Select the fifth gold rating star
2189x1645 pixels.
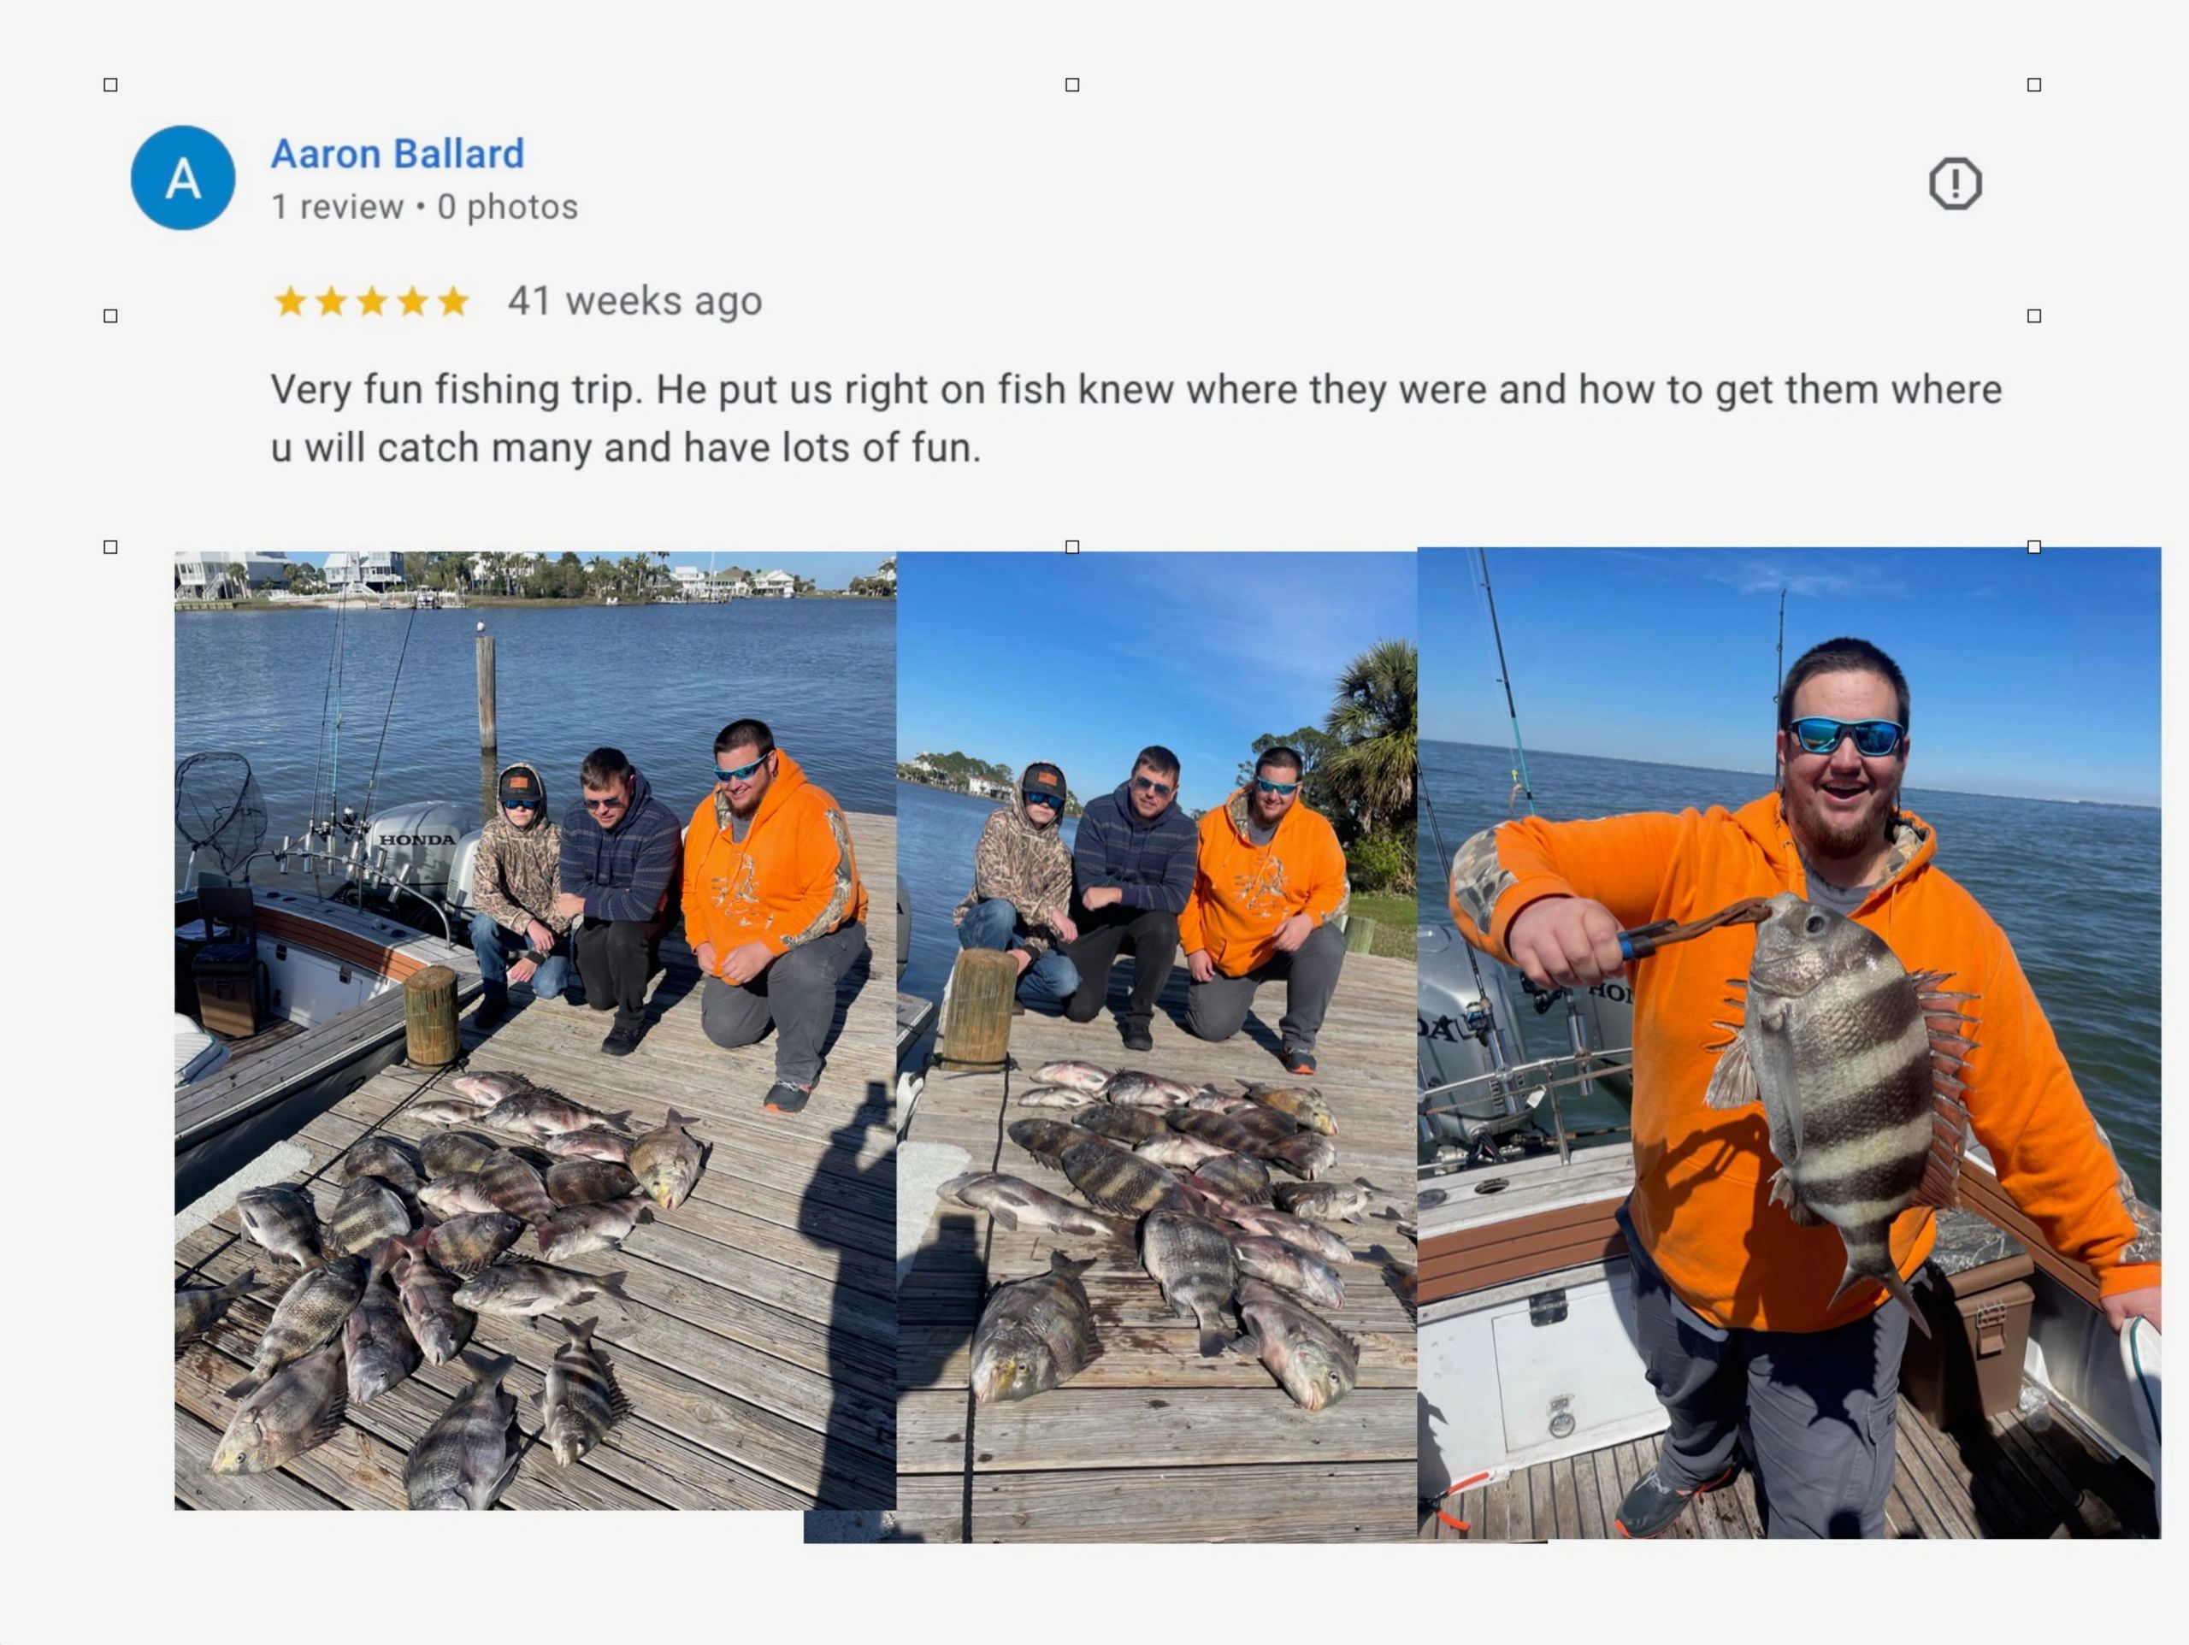453,301
